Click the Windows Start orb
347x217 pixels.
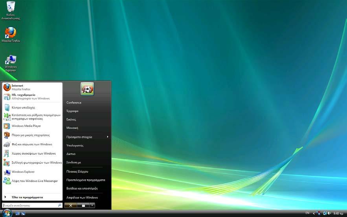tap(7, 213)
